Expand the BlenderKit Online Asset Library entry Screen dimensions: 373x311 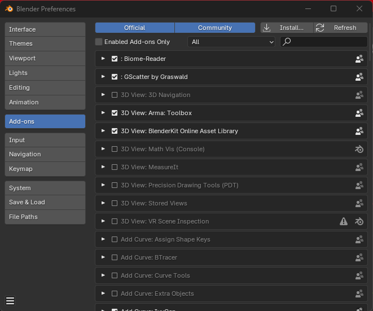(x=103, y=131)
